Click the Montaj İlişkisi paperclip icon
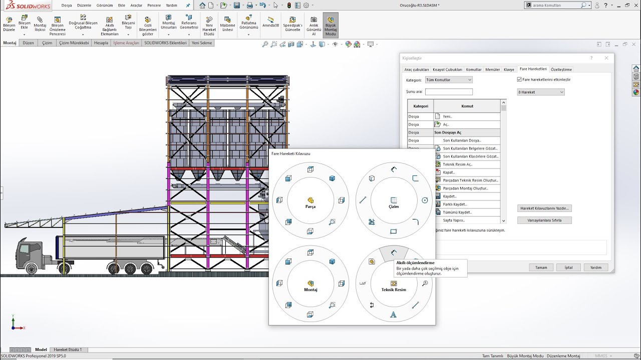The width and height of the screenshot is (641, 360). [40, 19]
